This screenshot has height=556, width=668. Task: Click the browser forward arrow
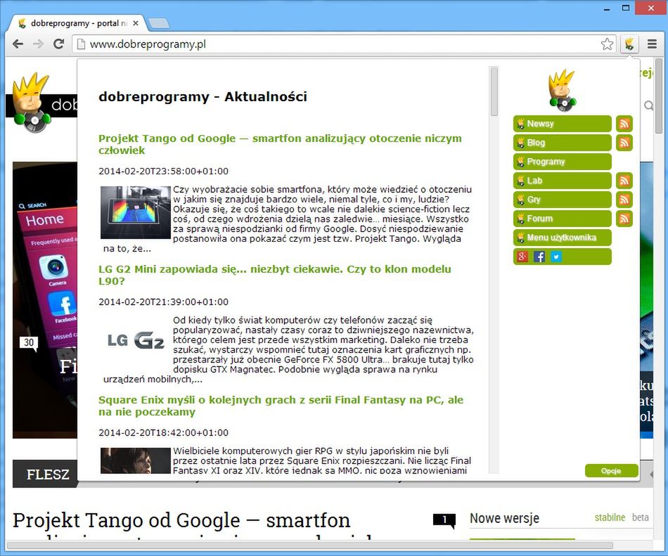pyautogui.click(x=38, y=44)
